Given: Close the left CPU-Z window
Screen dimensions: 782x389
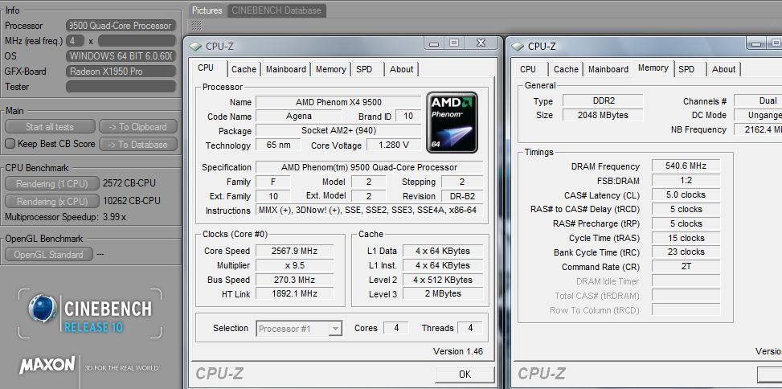Looking at the screenshot, I should [x=481, y=43].
